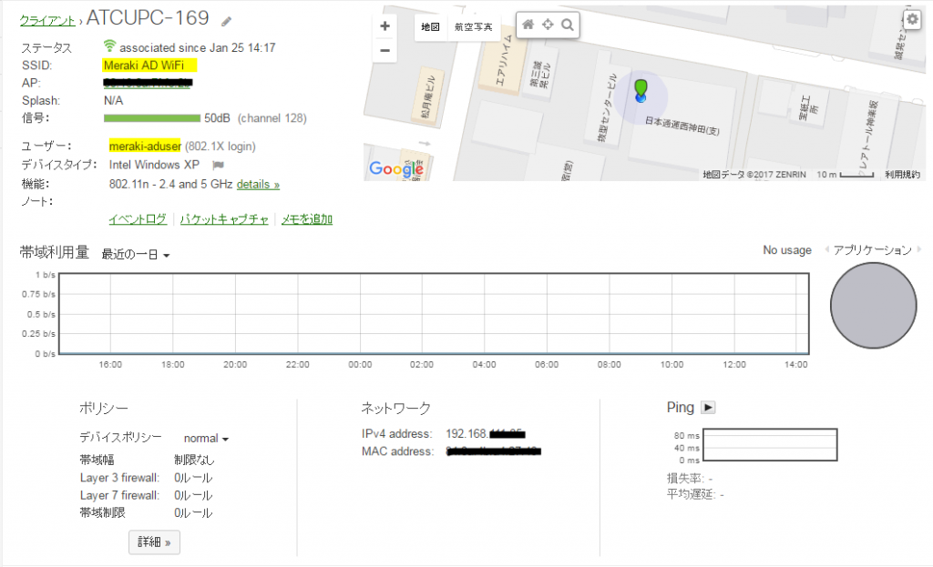Click the green wifi status icon

(109, 46)
